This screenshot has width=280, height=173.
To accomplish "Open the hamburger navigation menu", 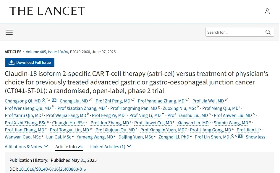I will [x=9, y=32].
